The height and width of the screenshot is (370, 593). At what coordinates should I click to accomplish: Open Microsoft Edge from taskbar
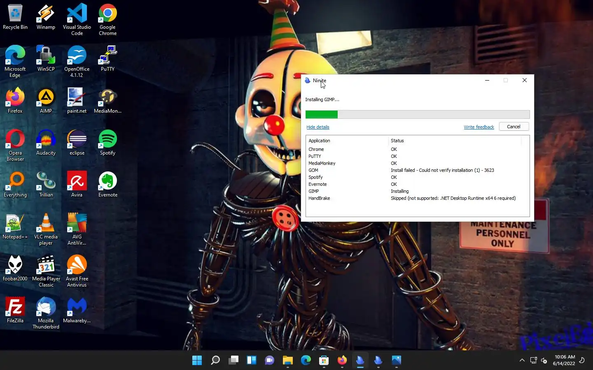click(x=306, y=361)
